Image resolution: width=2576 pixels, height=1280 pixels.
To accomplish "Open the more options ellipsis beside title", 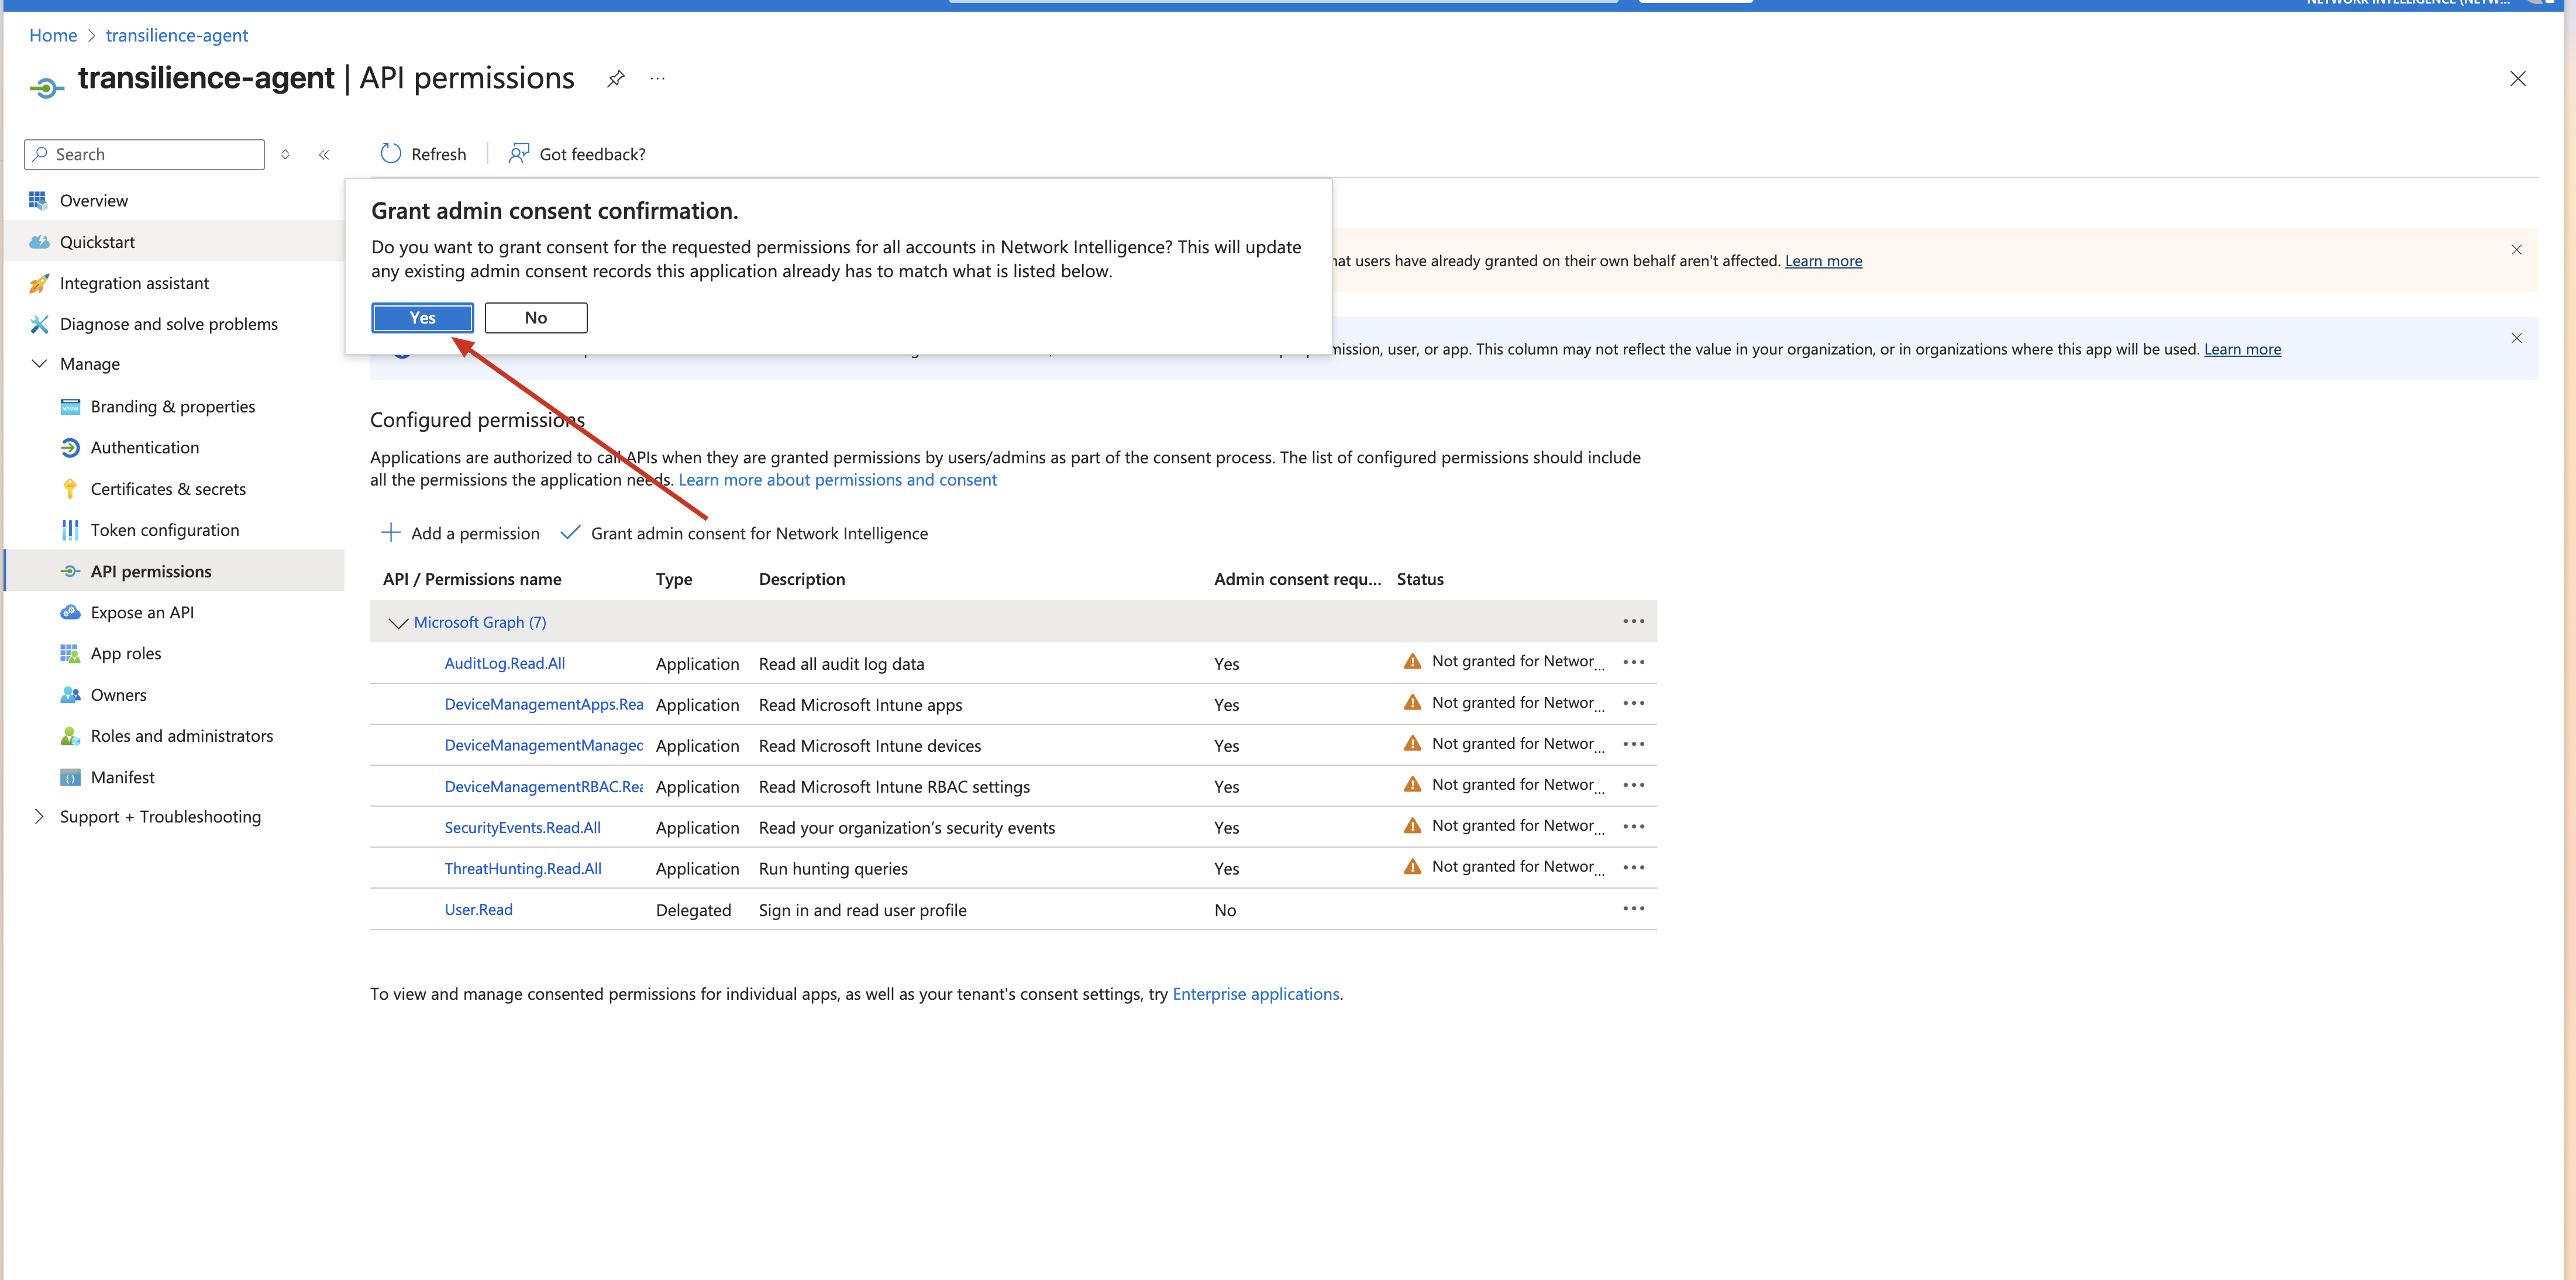I will coord(657,79).
